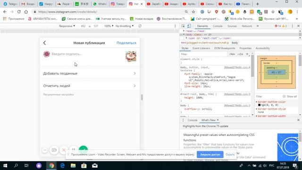Click the address bar URL
The height and width of the screenshot is (170, 302).
(67, 12)
